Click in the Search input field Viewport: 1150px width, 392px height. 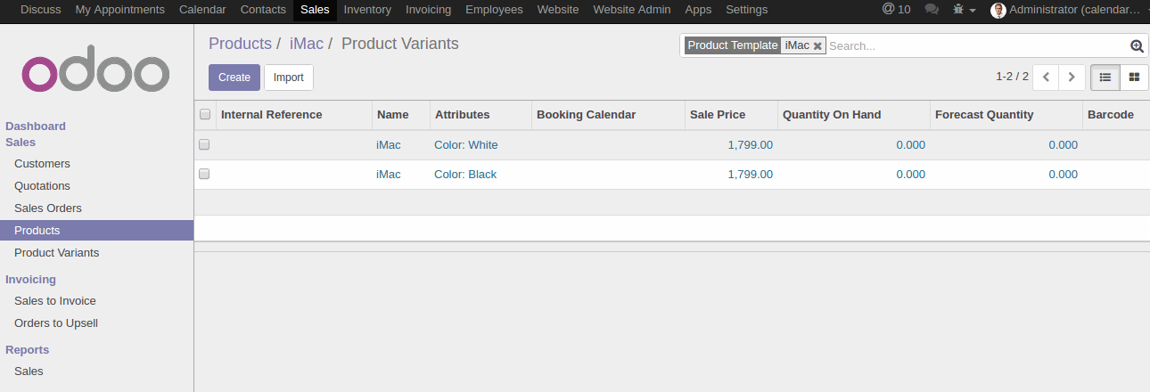pos(976,45)
